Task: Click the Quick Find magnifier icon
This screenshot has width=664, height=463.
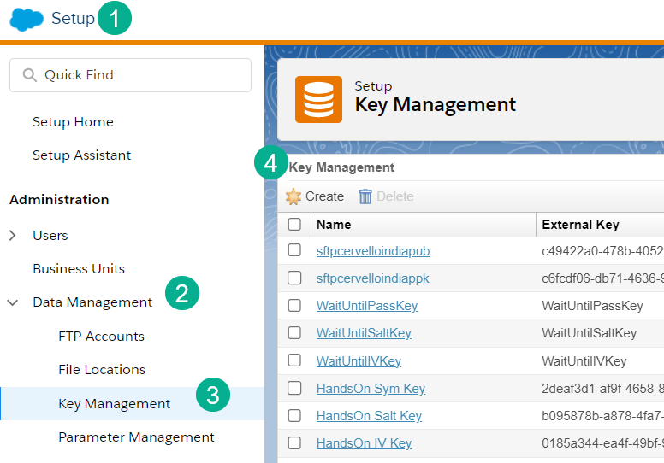Action: coord(30,75)
